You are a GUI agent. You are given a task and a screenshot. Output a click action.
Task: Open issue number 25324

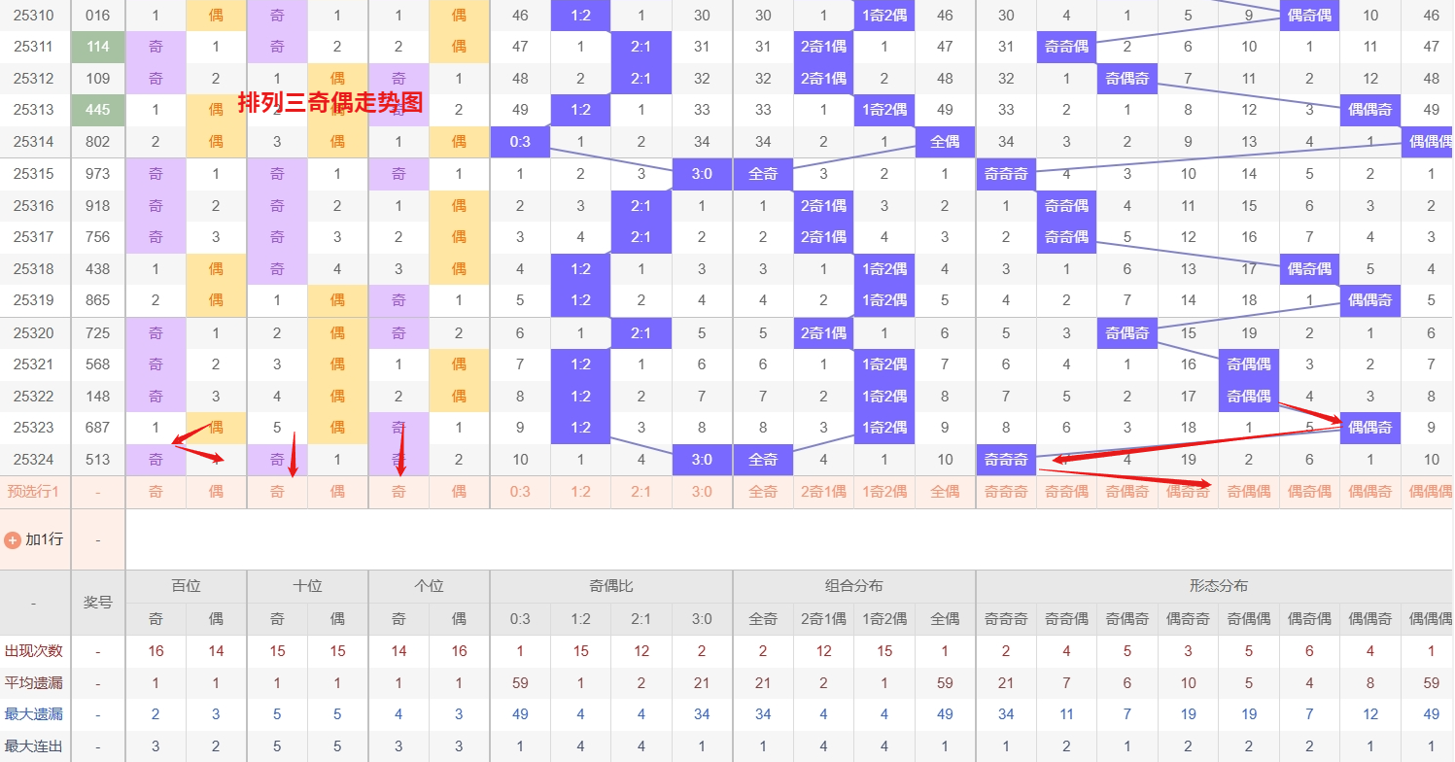[34, 460]
